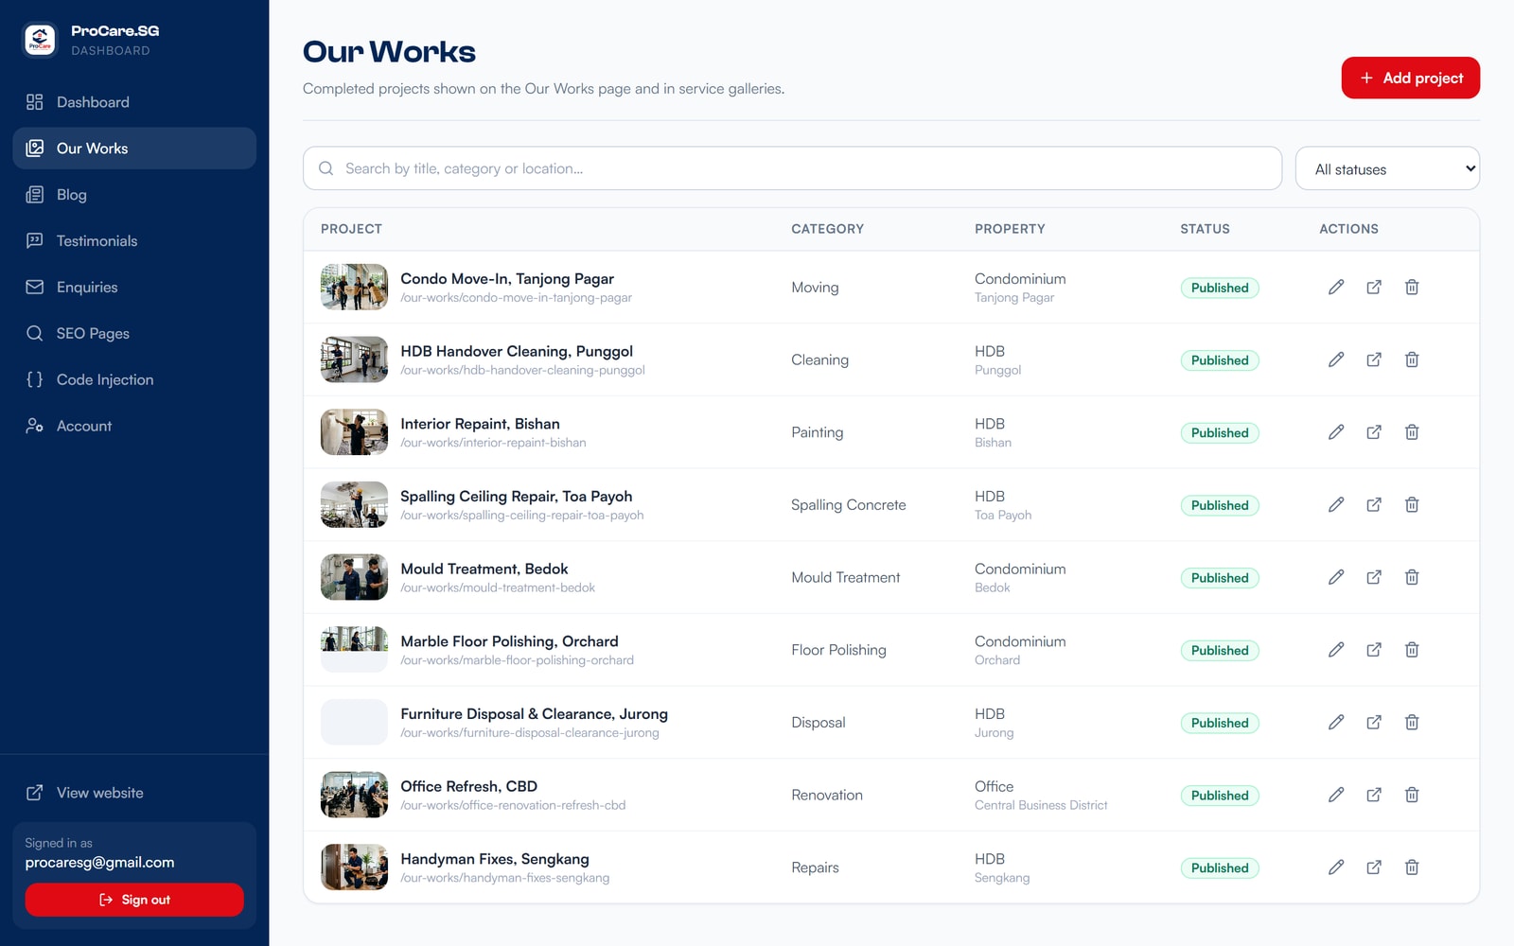Open Interior Repaint, Bishan external link
The width and height of the screenshot is (1514, 946).
pyautogui.click(x=1374, y=432)
